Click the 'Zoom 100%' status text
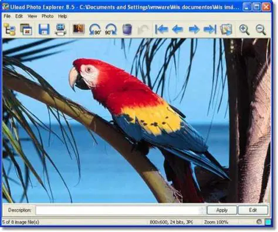Image resolution: width=278 pixels, height=232 pixels. 216,222
